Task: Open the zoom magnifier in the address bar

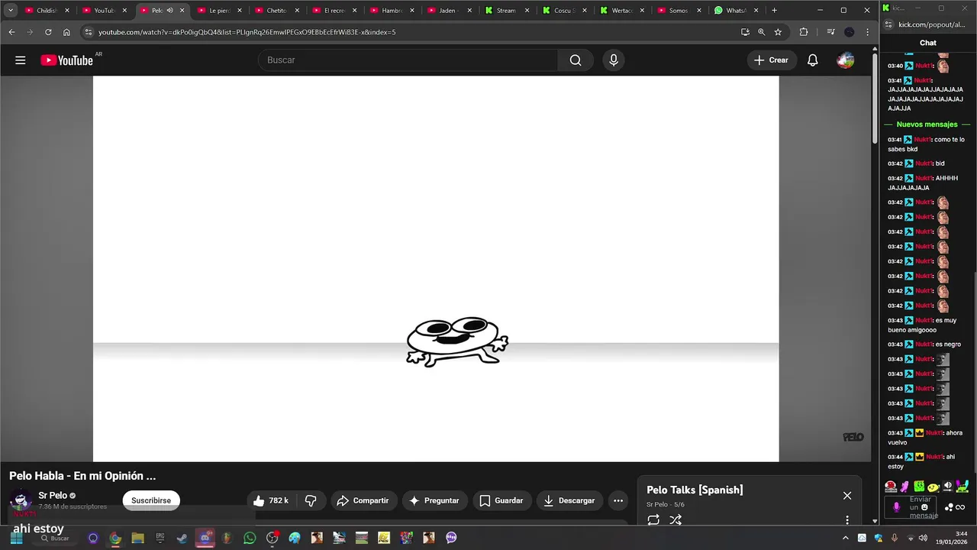Action: click(x=762, y=32)
